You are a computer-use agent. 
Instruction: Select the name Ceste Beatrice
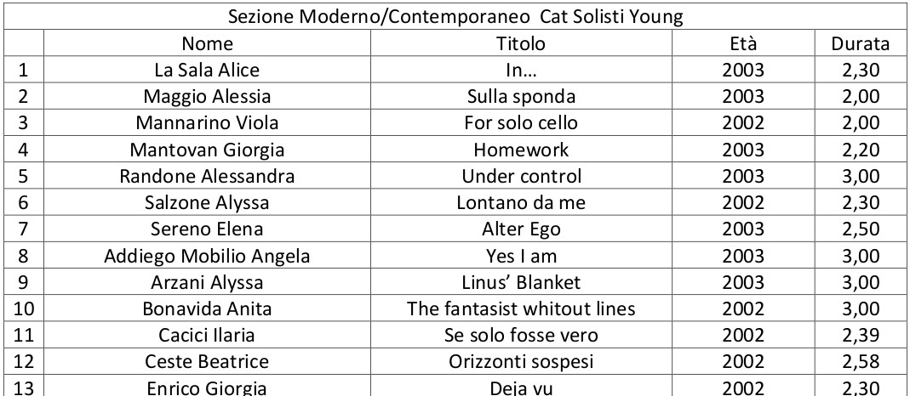point(207,362)
